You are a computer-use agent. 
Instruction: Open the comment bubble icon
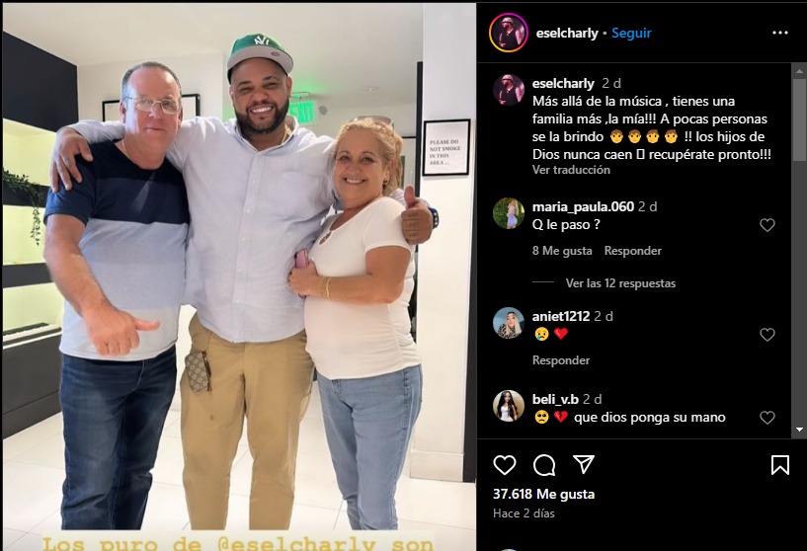tap(544, 465)
